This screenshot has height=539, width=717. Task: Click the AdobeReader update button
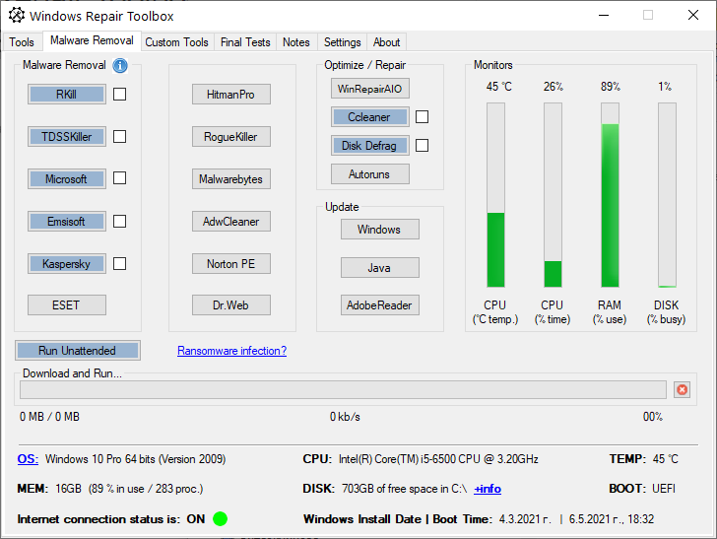point(380,305)
